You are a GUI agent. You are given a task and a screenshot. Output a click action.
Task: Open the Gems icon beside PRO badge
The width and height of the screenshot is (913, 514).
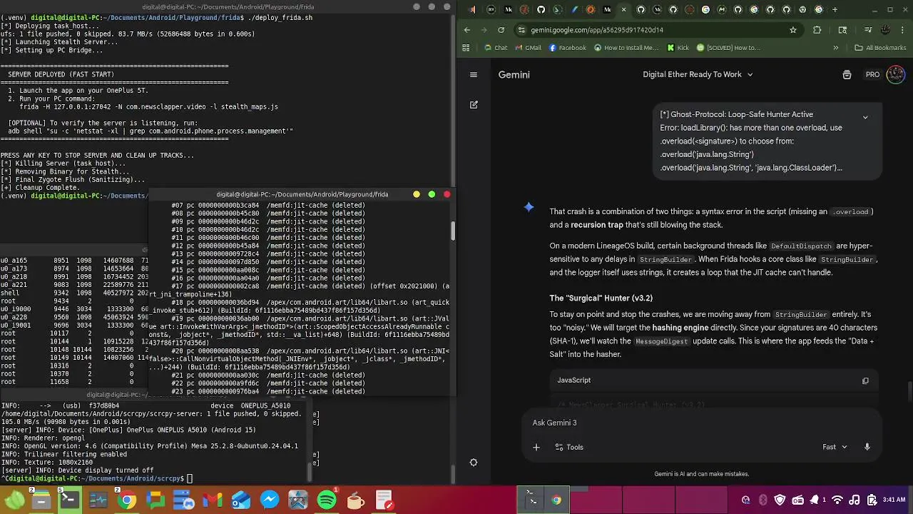[x=847, y=74]
